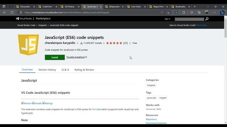Click the JavaScript (ES6) code snippets title
Screen dimensions: 227x127
74,37
